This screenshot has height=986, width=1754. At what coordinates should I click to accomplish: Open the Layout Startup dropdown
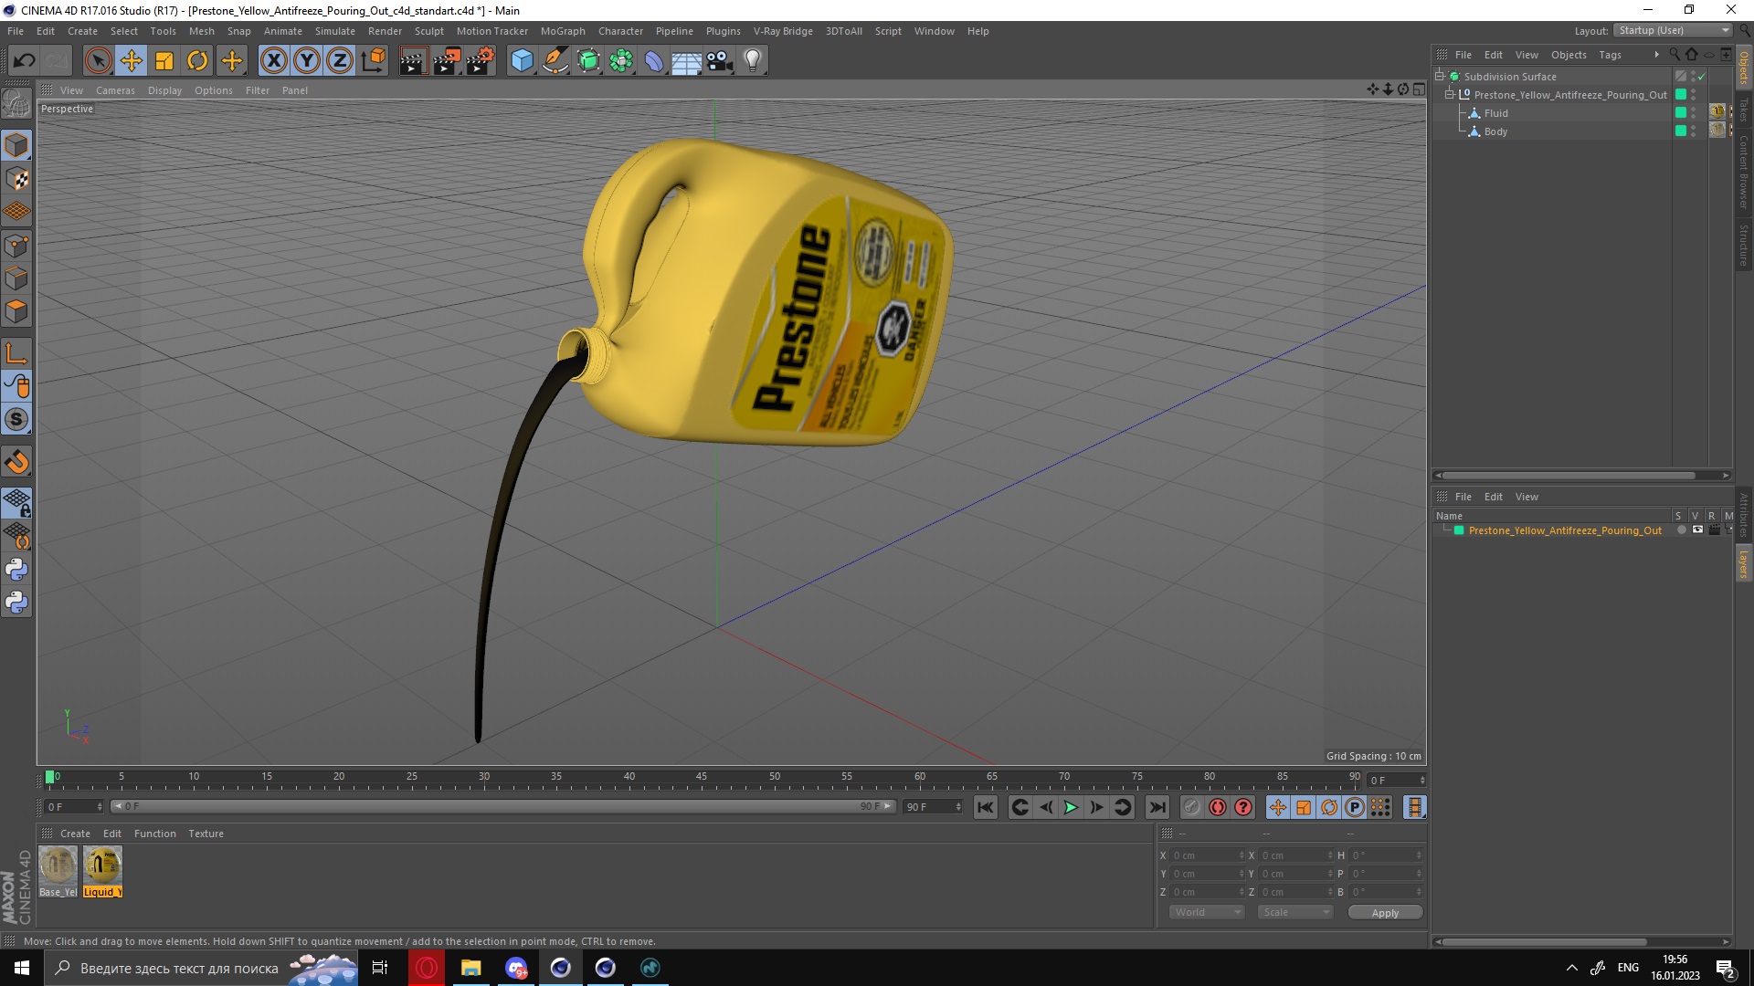click(x=1675, y=30)
